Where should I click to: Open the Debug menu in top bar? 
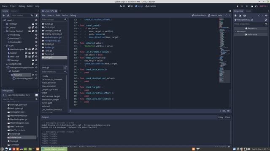coord(22,6)
